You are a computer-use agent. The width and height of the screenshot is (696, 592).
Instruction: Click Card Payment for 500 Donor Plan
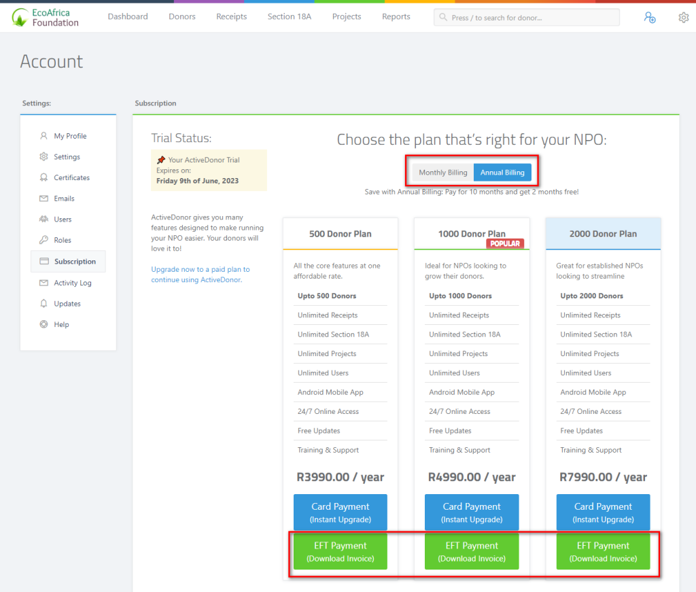pyautogui.click(x=341, y=512)
